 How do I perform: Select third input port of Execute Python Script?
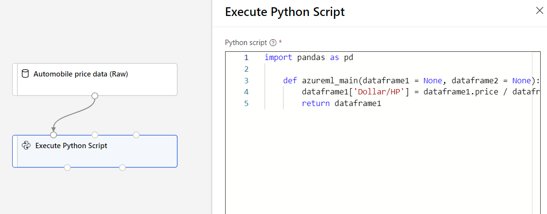point(136,135)
